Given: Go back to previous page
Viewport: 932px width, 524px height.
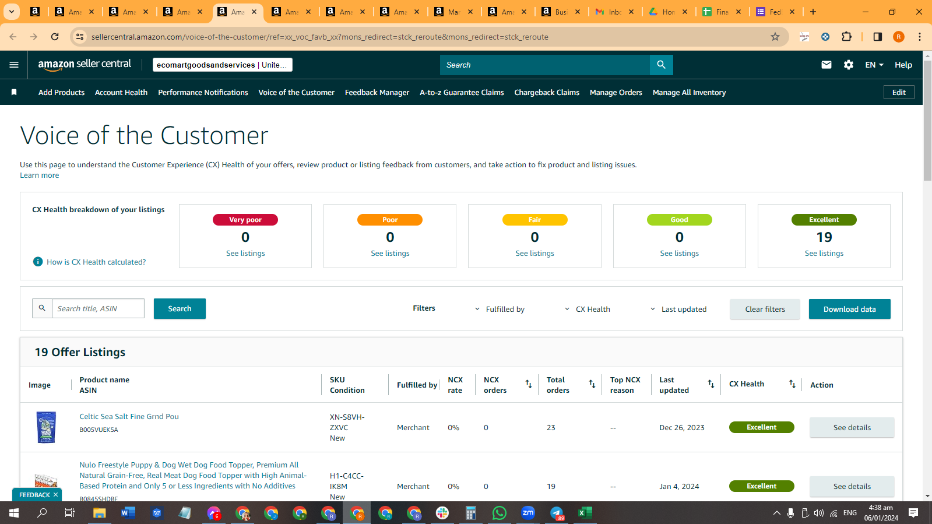Looking at the screenshot, I should pos(13,37).
